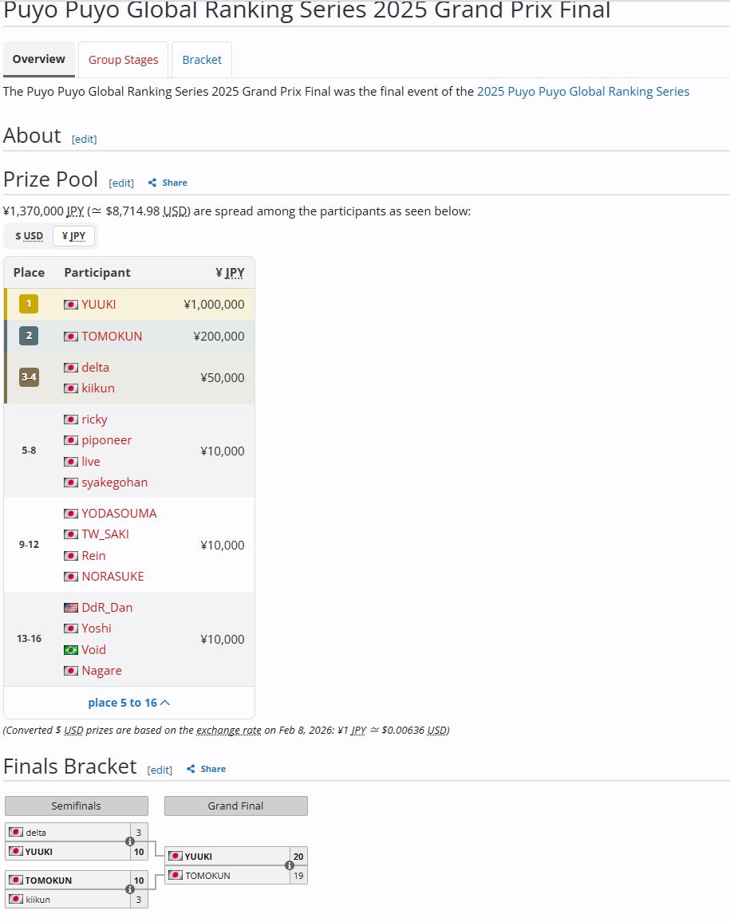Click the second place silver badge
This screenshot has width=730, height=922.
point(29,336)
